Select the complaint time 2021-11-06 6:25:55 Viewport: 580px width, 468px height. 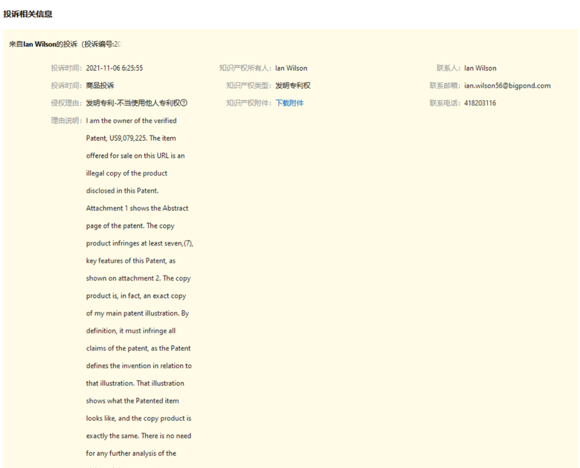tap(114, 68)
